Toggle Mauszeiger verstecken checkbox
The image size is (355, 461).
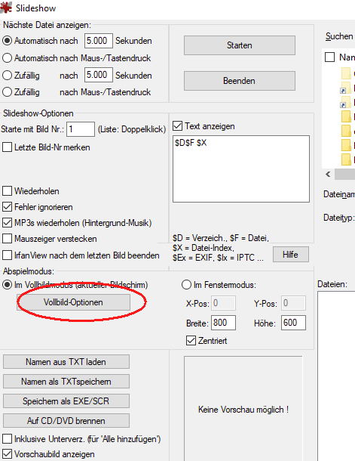click(7, 239)
